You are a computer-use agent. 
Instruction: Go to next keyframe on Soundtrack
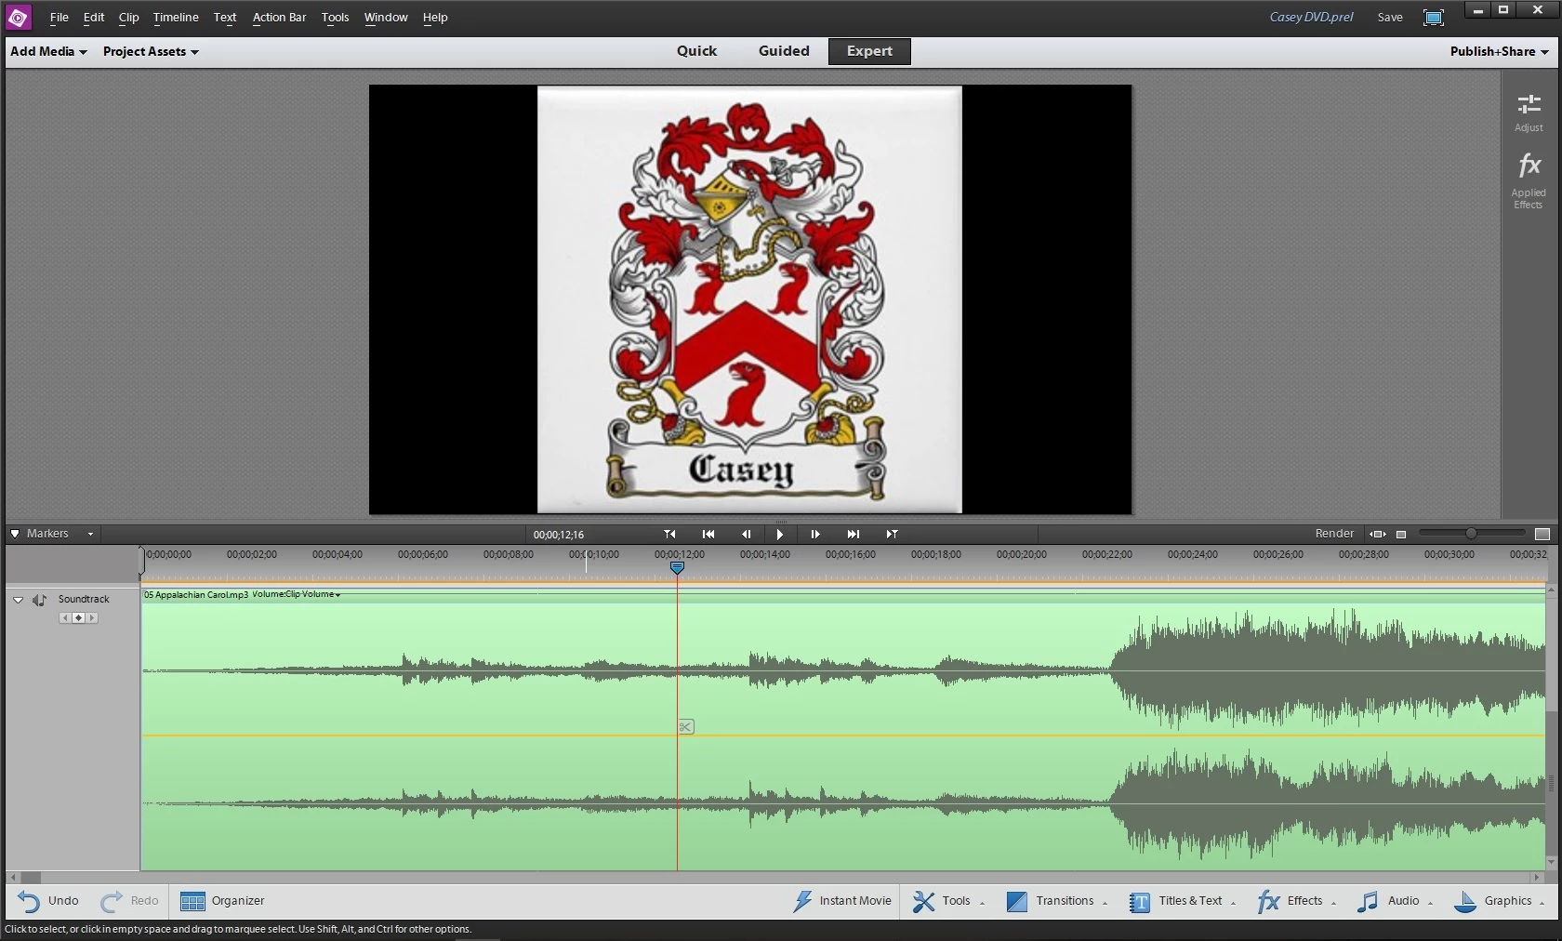92,617
